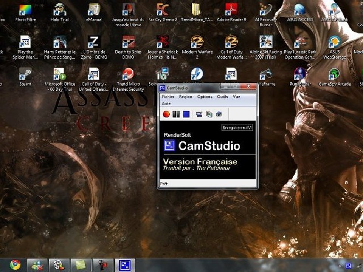
Task: Start recording with the red Record button
Action: click(166, 114)
